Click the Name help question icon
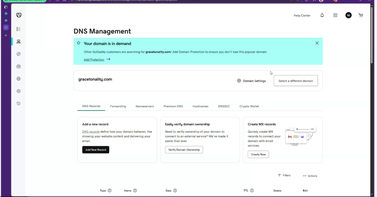The height and width of the screenshot is (197, 377). (x=135, y=190)
